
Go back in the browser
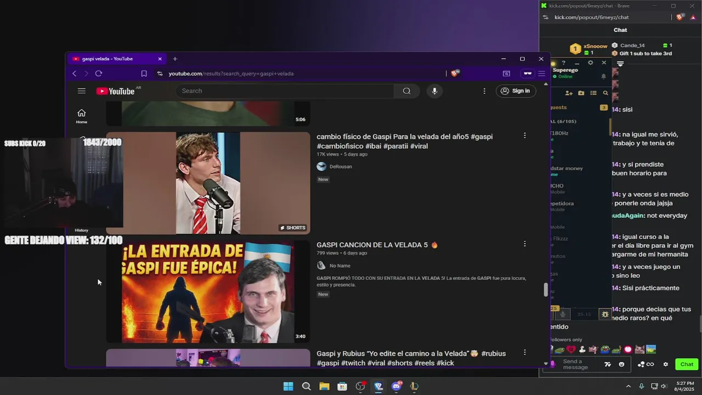(75, 74)
